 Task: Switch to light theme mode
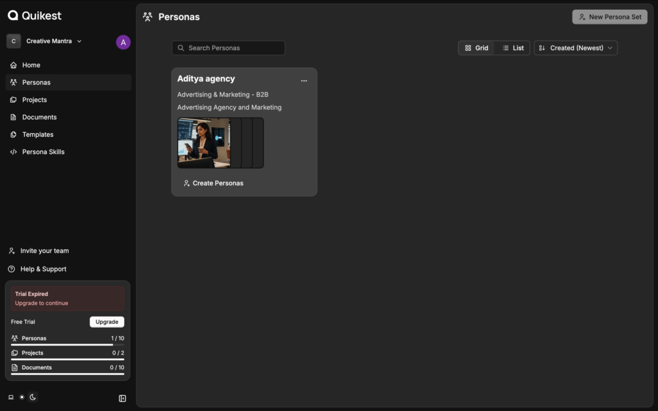22,398
